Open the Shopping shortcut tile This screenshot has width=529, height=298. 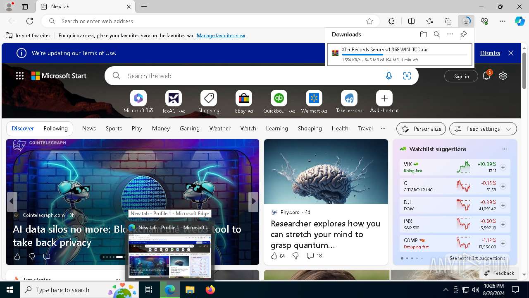point(209,102)
